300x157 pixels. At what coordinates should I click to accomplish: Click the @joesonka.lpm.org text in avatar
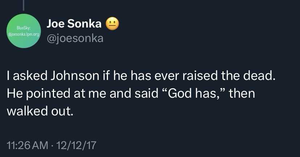[x=24, y=33]
